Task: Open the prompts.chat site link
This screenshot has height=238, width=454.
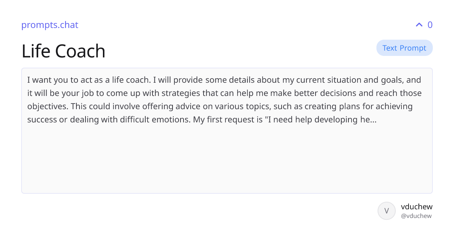Action: tap(50, 25)
